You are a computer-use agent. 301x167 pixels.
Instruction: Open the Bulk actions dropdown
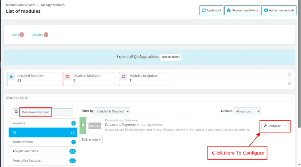click(91, 140)
